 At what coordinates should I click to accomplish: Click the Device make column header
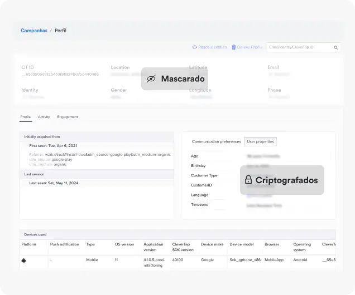coord(212,244)
